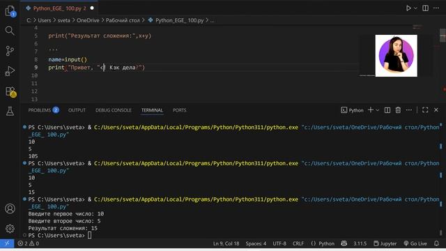The height and width of the screenshot is (251, 446).
Task: Switch to the Output panel tab
Action: click(x=77, y=110)
